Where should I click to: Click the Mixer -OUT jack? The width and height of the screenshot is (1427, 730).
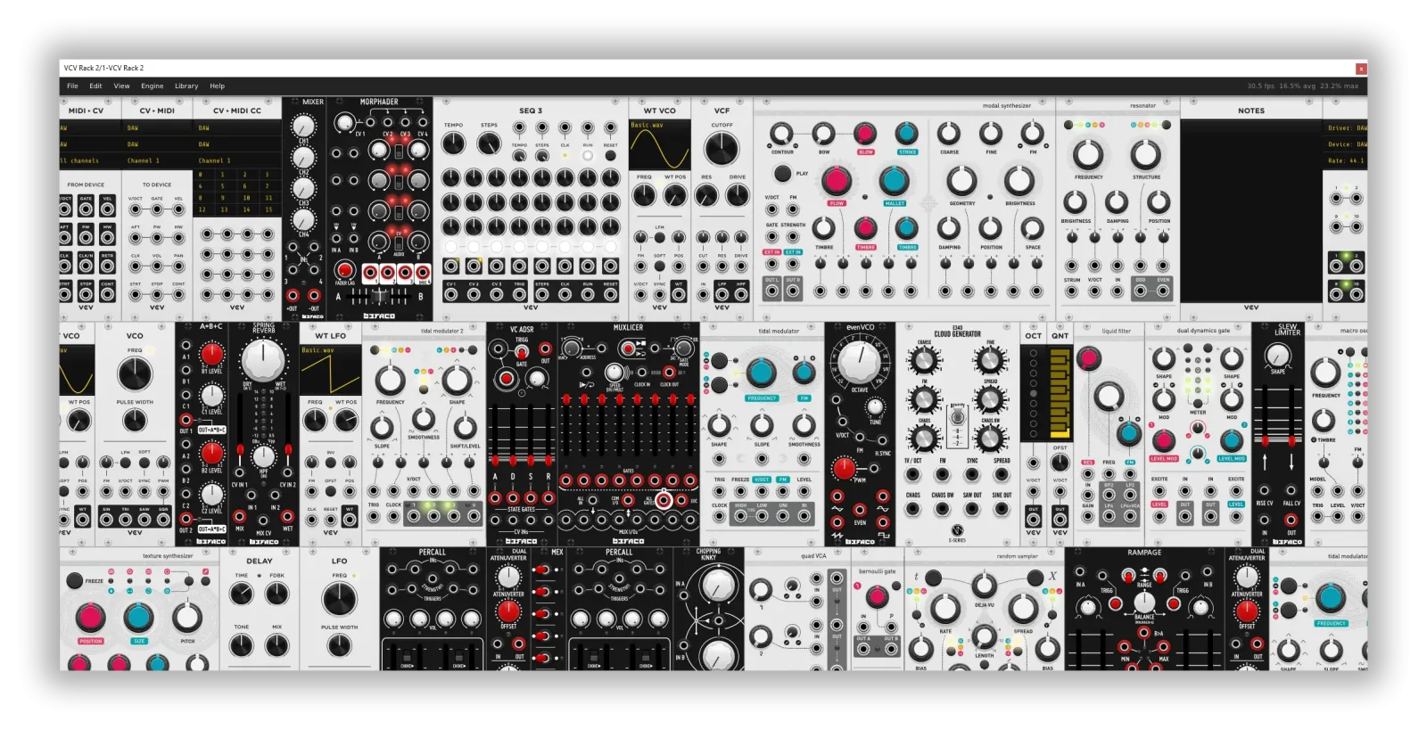click(x=314, y=295)
